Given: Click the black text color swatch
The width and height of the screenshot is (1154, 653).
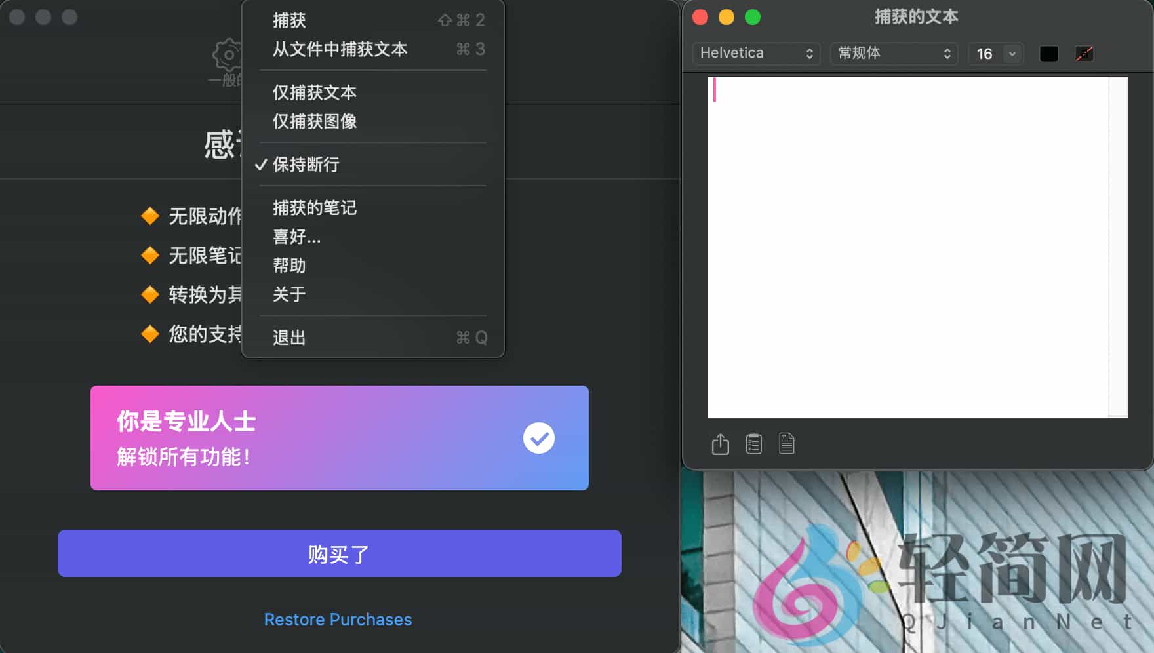Looking at the screenshot, I should (x=1048, y=53).
